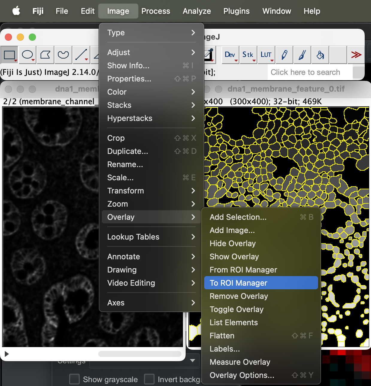371x386 pixels.
Task: Select Remove Overlay menu entry
Action: point(239,296)
